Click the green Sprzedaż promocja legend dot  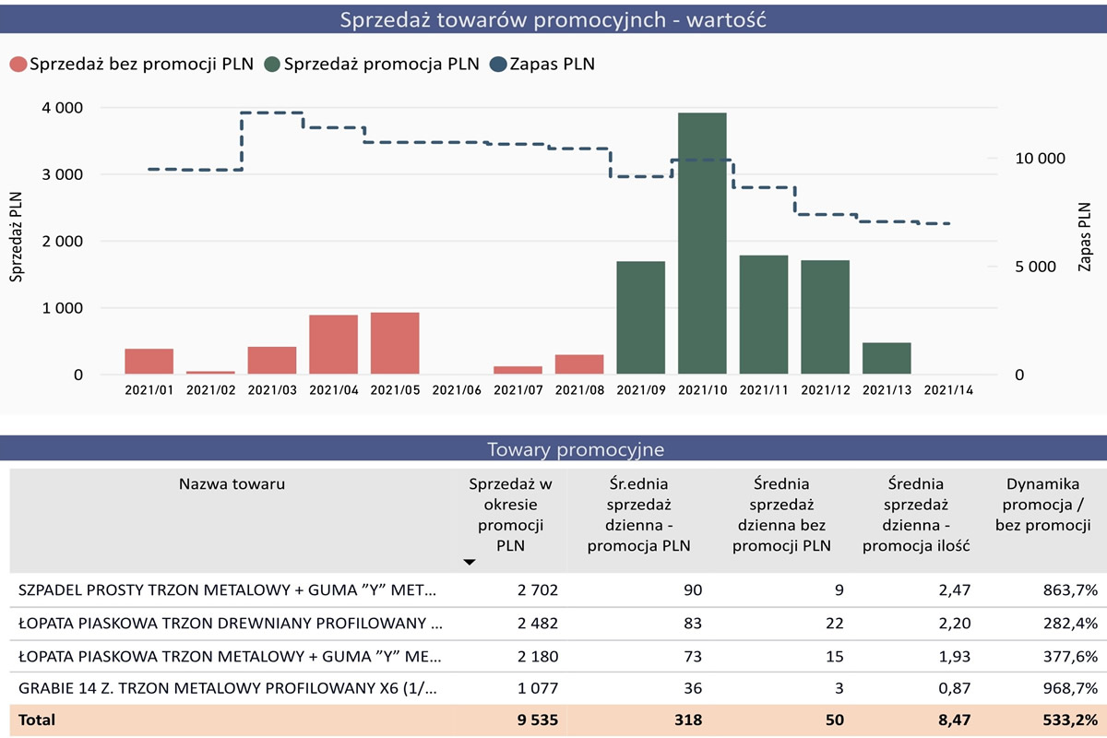(272, 64)
